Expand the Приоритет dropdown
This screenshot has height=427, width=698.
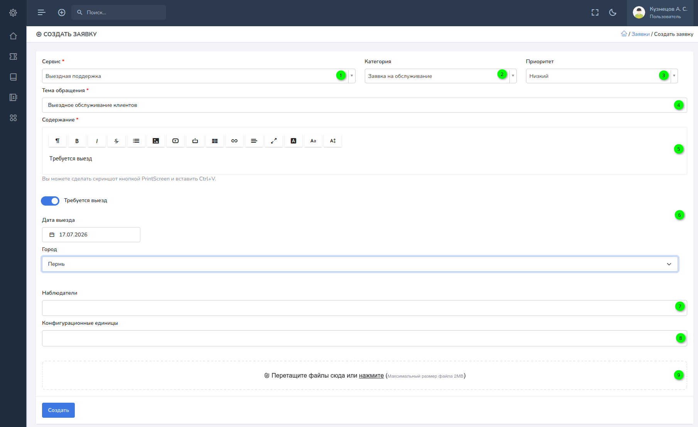coord(602,76)
